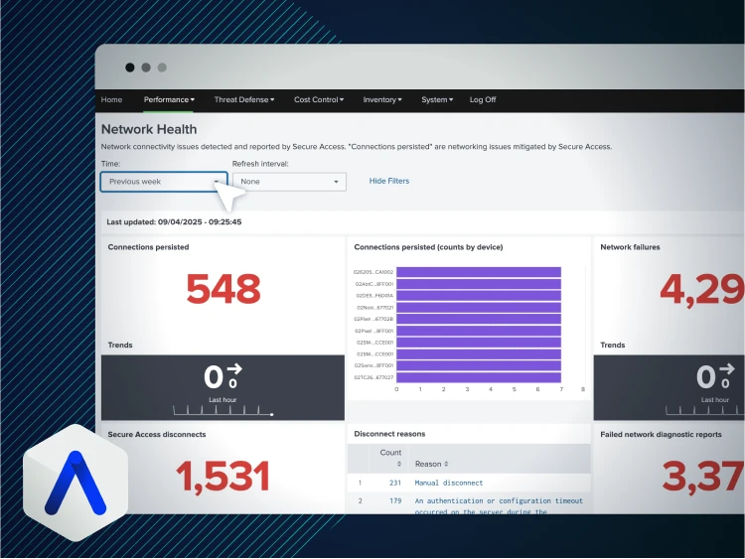
Task: Click the trend arrow icon under Connections persisted
Action: point(234,368)
